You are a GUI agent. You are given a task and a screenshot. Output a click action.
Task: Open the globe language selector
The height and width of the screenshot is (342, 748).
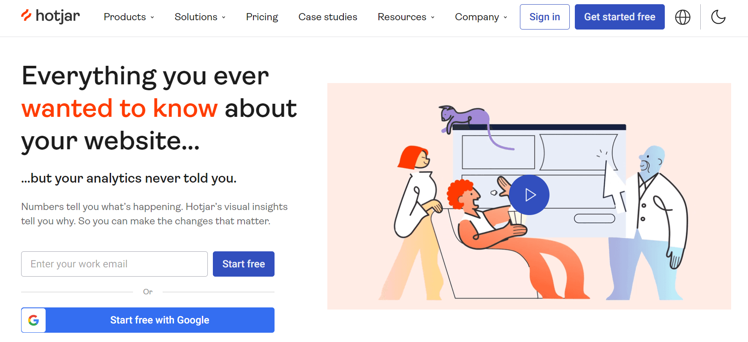683,17
